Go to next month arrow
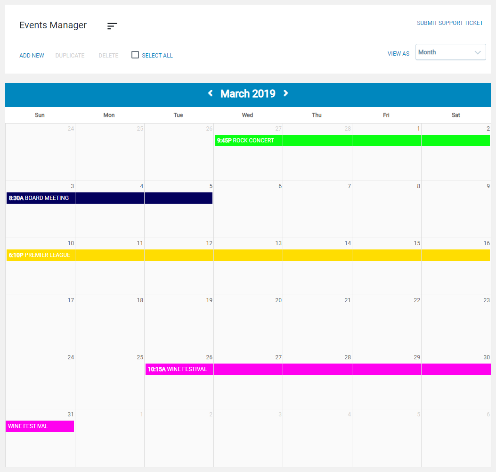Image resolution: width=496 pixels, height=472 pixels. click(x=285, y=93)
